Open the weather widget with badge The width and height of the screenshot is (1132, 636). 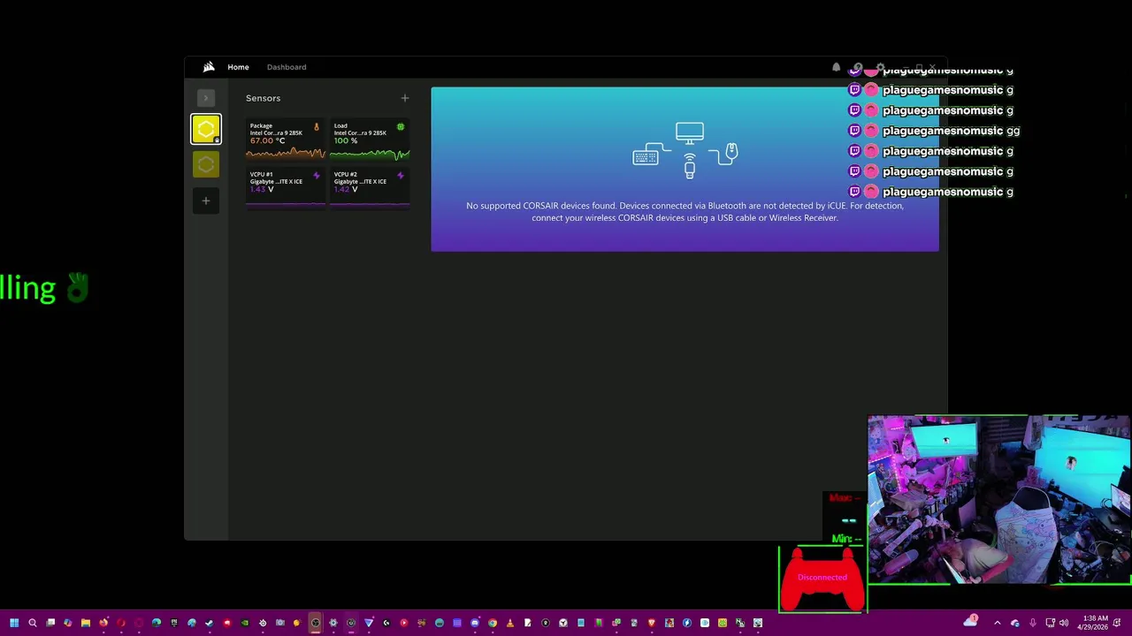(x=971, y=621)
